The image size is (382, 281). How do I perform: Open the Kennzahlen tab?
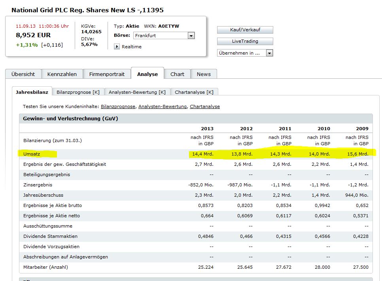point(61,74)
